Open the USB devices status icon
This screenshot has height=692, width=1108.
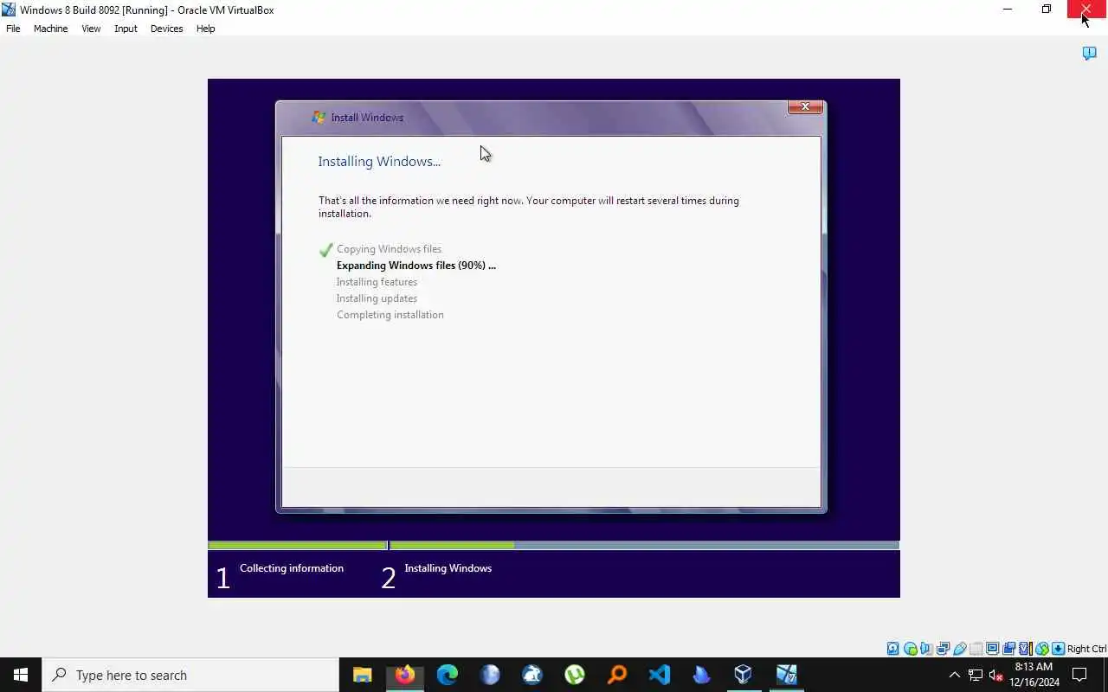point(959,649)
